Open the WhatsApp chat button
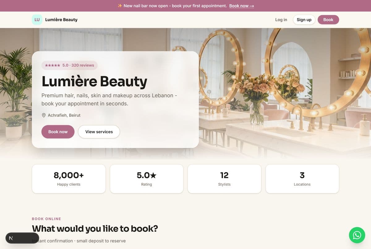 [357, 235]
